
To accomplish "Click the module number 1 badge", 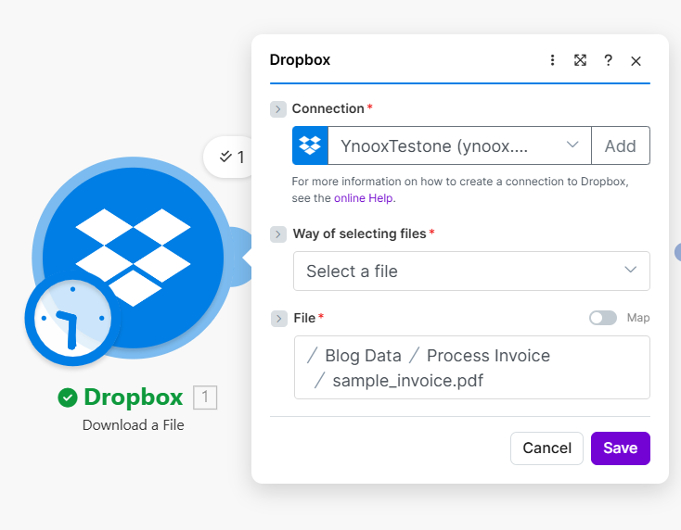I will pyautogui.click(x=205, y=397).
